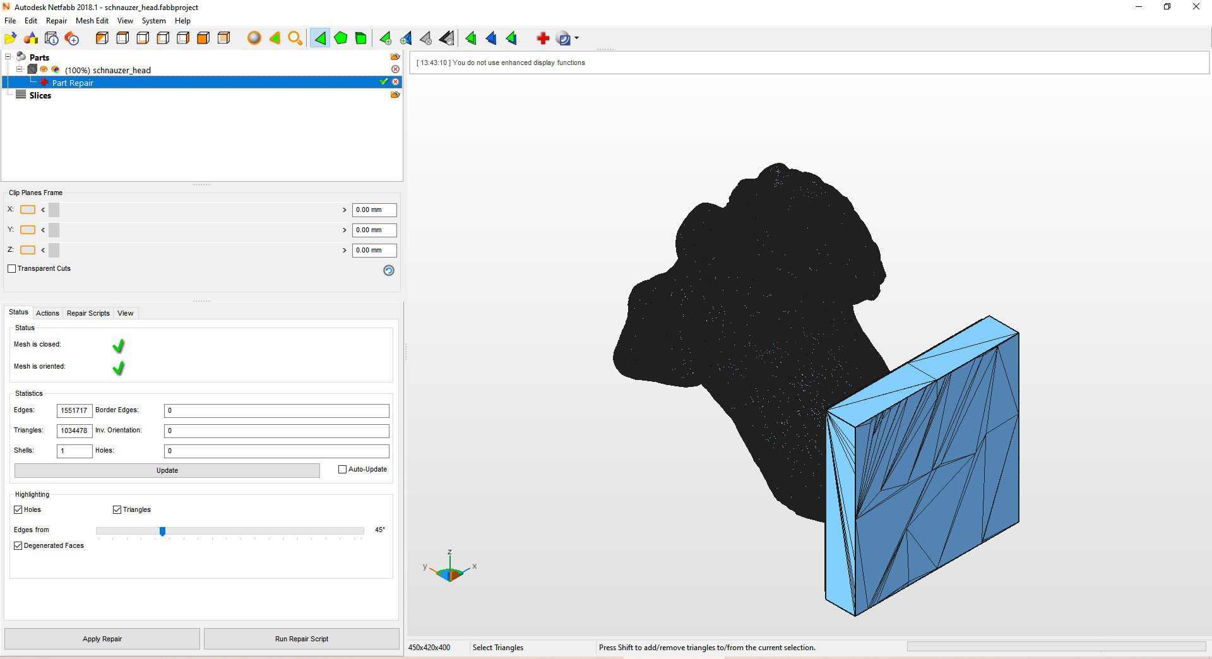Image resolution: width=1212 pixels, height=659 pixels.
Task: Click the Parts row folder icon
Action: 395,57
